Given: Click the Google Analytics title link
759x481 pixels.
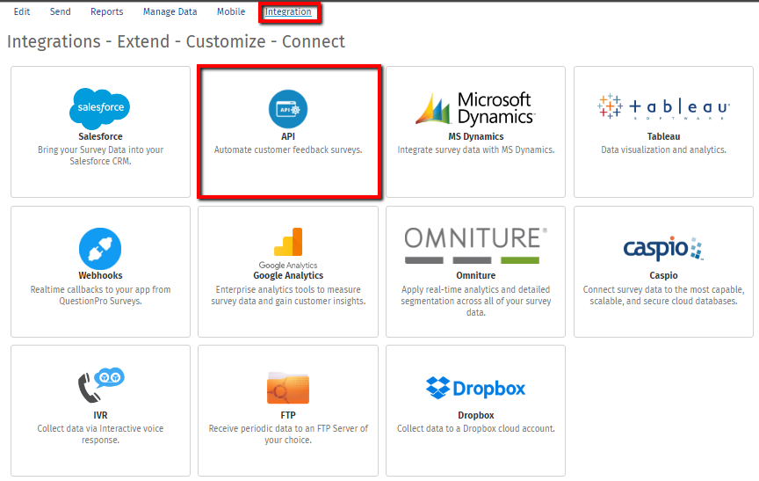Looking at the screenshot, I should (x=288, y=275).
